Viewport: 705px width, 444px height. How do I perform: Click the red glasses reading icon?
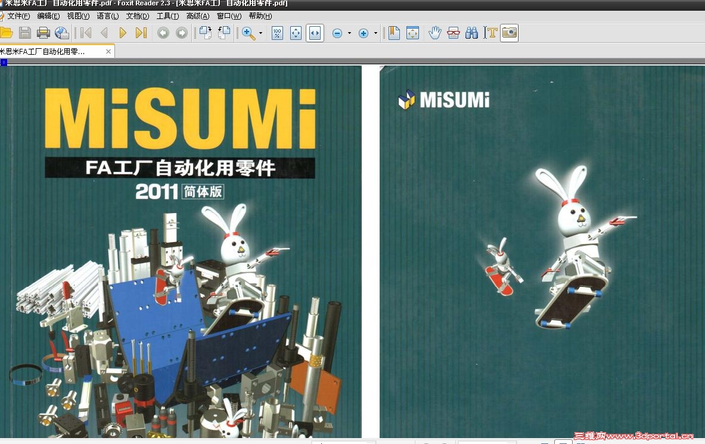pos(454,33)
